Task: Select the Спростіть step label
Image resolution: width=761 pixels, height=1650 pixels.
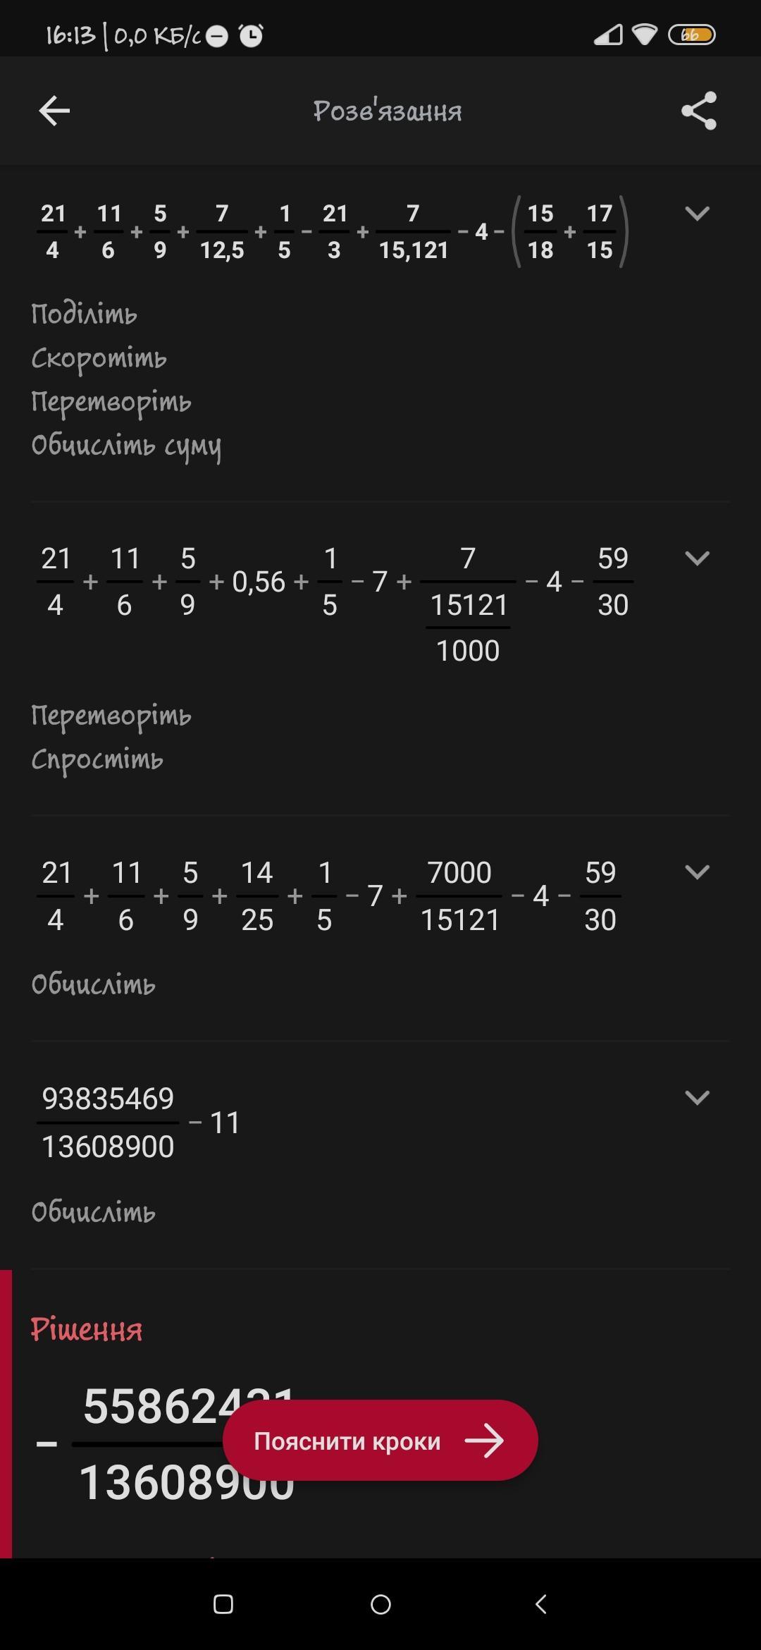Action: [x=97, y=760]
